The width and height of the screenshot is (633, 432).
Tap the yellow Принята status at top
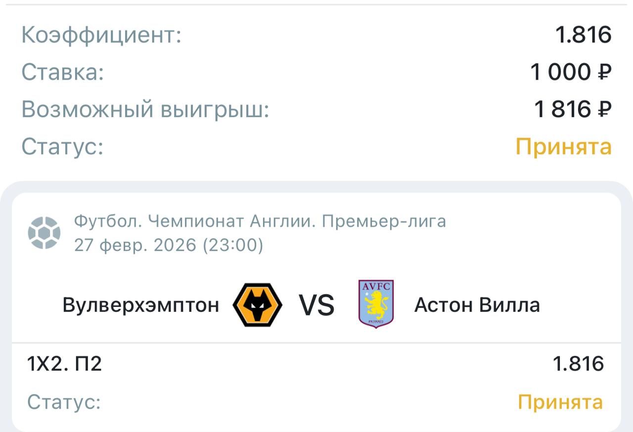563,147
